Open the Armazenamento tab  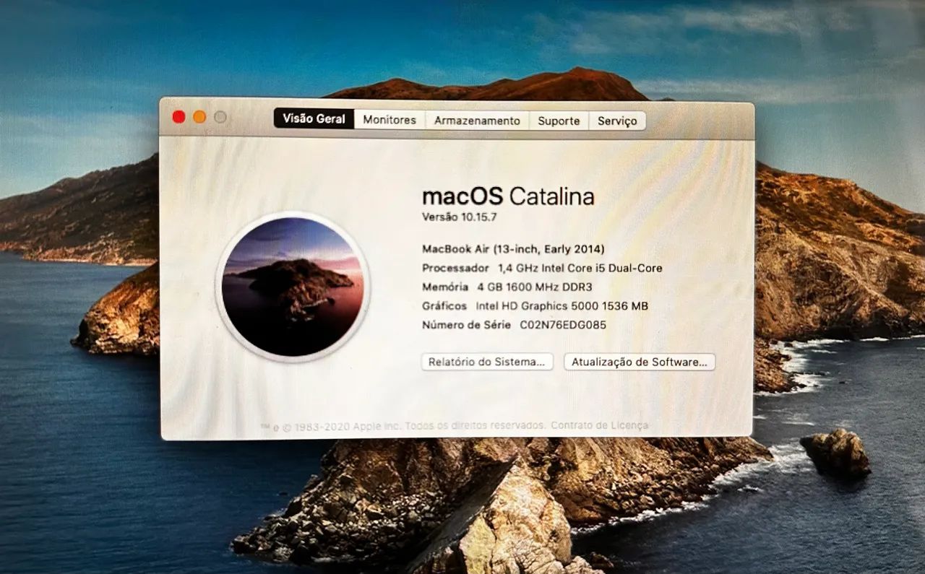pos(477,121)
